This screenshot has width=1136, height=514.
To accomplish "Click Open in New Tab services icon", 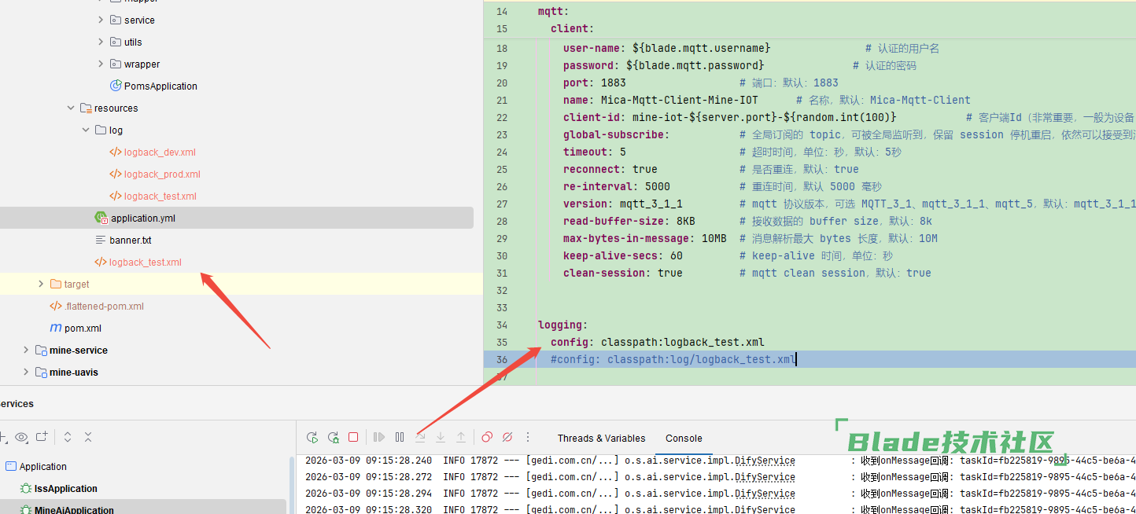I will tap(42, 437).
